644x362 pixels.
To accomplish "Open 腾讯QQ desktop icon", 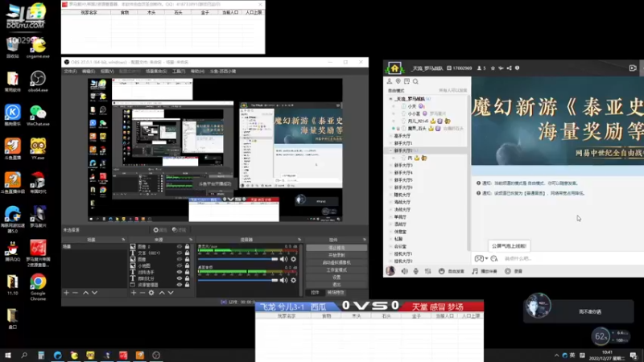I will pyautogui.click(x=13, y=251).
